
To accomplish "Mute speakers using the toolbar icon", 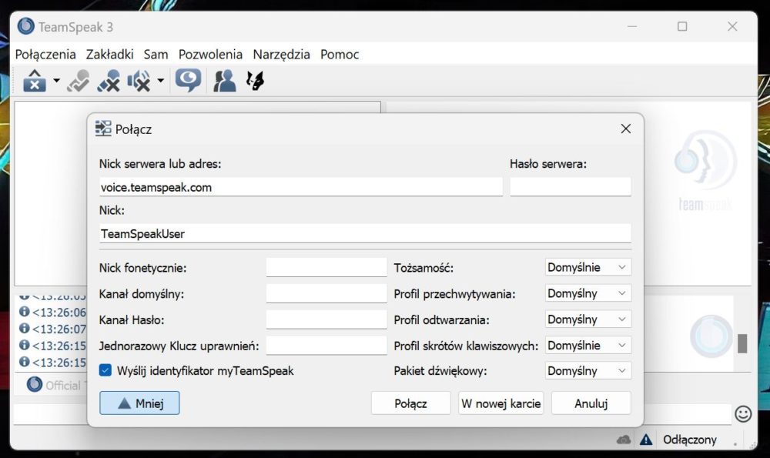I will pyautogui.click(x=139, y=81).
